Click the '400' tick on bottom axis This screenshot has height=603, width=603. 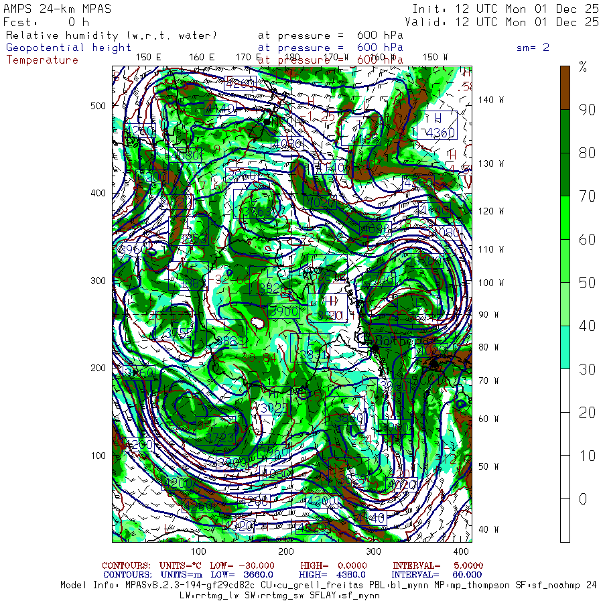point(461,551)
